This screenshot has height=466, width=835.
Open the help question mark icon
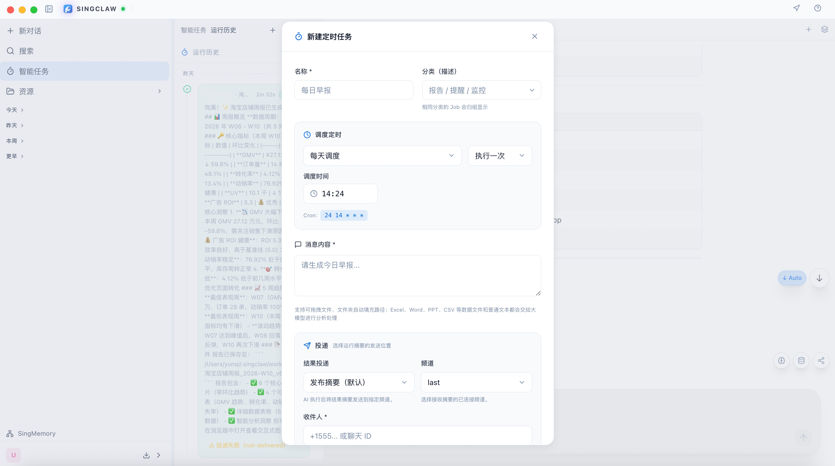[817, 8]
